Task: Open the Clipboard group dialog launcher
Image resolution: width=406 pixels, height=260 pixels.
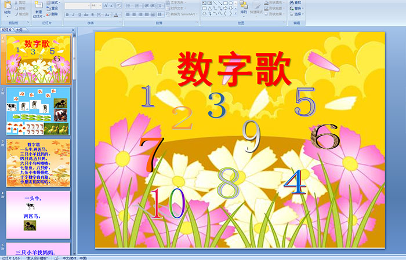Action: pyautogui.click(x=28, y=23)
